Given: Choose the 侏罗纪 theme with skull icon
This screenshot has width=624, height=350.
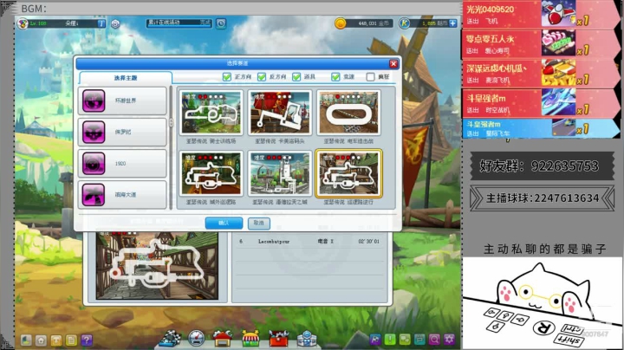Looking at the screenshot, I should 122,132.
